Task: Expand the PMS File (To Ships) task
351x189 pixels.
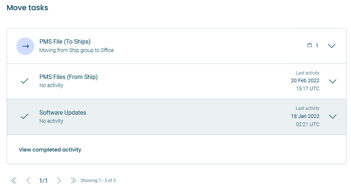Action: [331, 46]
